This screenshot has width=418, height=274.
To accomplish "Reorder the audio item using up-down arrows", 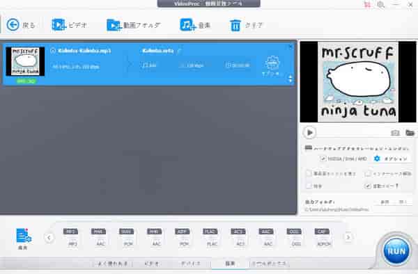I will pyautogui.click(x=291, y=79).
